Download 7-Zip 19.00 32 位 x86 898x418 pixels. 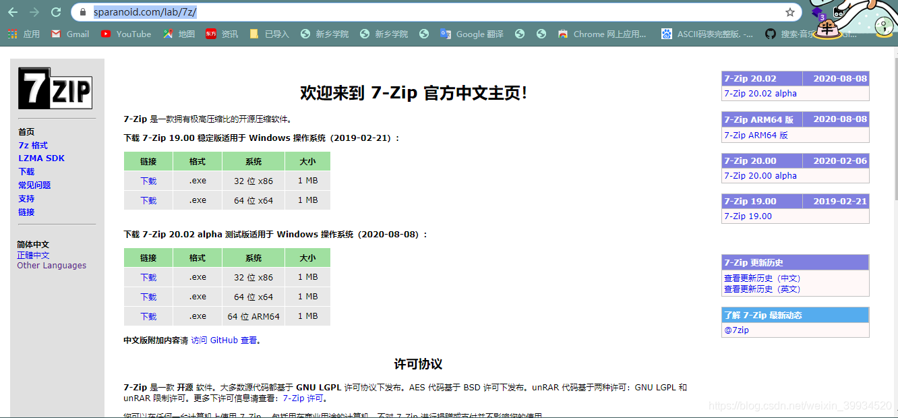148,181
